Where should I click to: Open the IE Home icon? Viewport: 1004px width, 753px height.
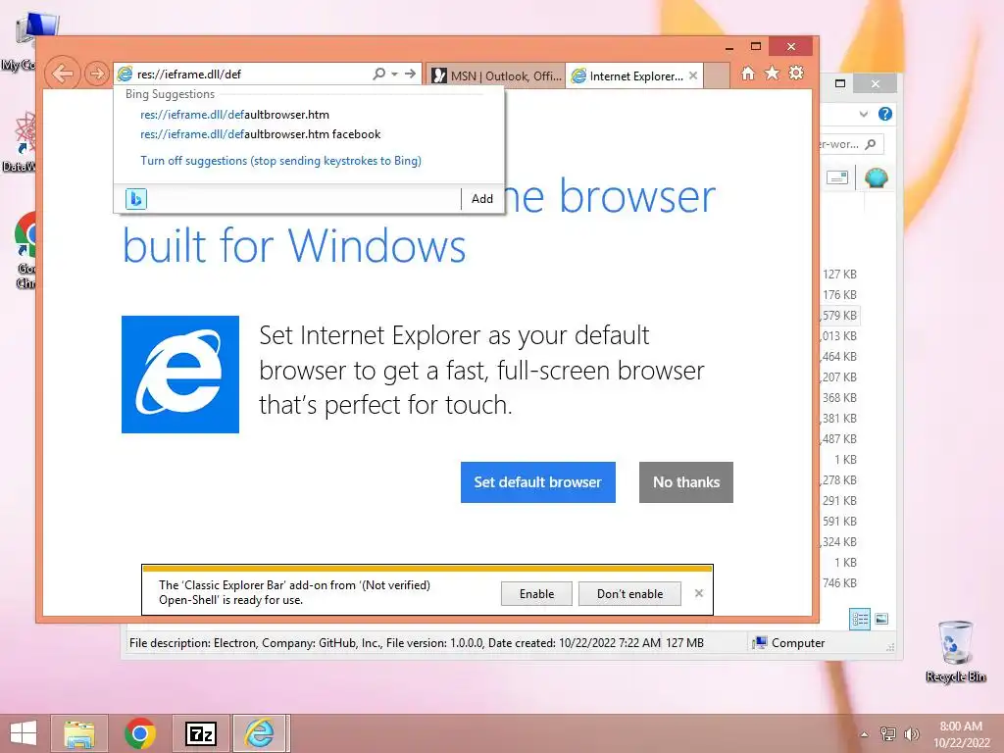[x=748, y=73]
